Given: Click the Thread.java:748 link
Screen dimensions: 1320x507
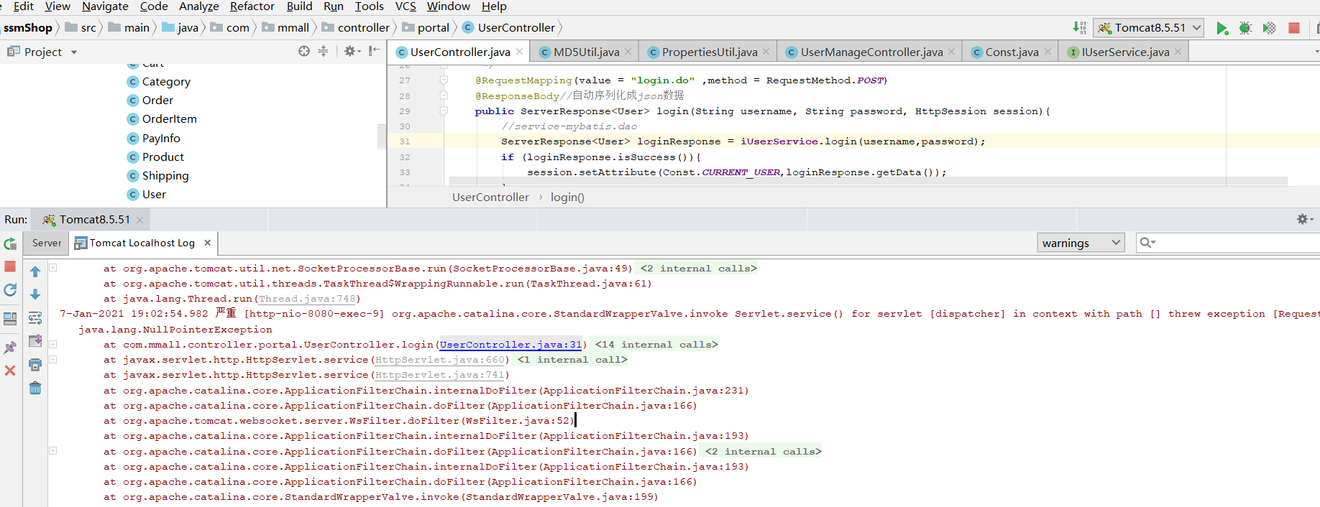Looking at the screenshot, I should (x=307, y=299).
